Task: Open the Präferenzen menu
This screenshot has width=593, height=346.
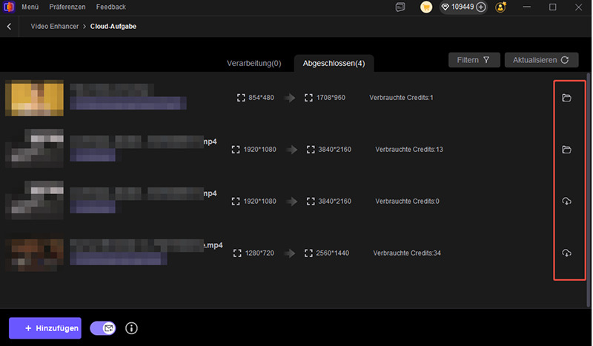Action: 67,7
